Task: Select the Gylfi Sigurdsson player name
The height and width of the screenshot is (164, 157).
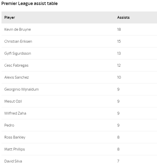Action: tap(18, 53)
